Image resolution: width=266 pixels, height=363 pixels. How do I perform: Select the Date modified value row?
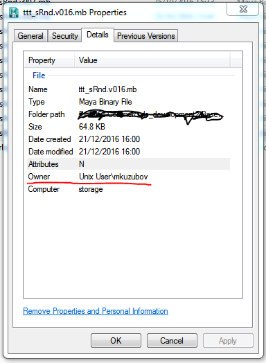[x=109, y=152]
